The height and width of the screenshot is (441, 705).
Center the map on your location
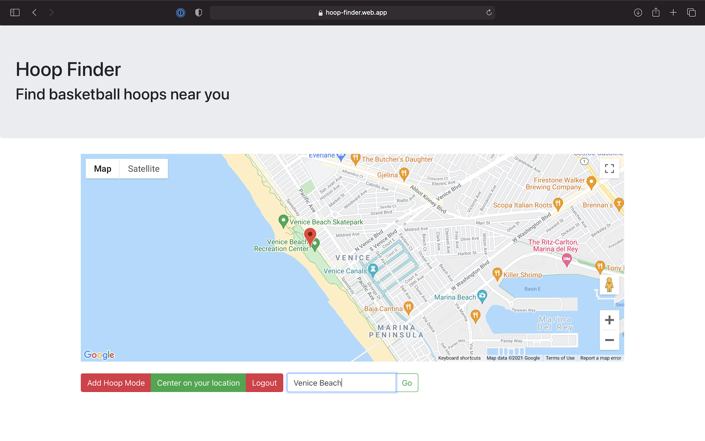[x=198, y=383]
